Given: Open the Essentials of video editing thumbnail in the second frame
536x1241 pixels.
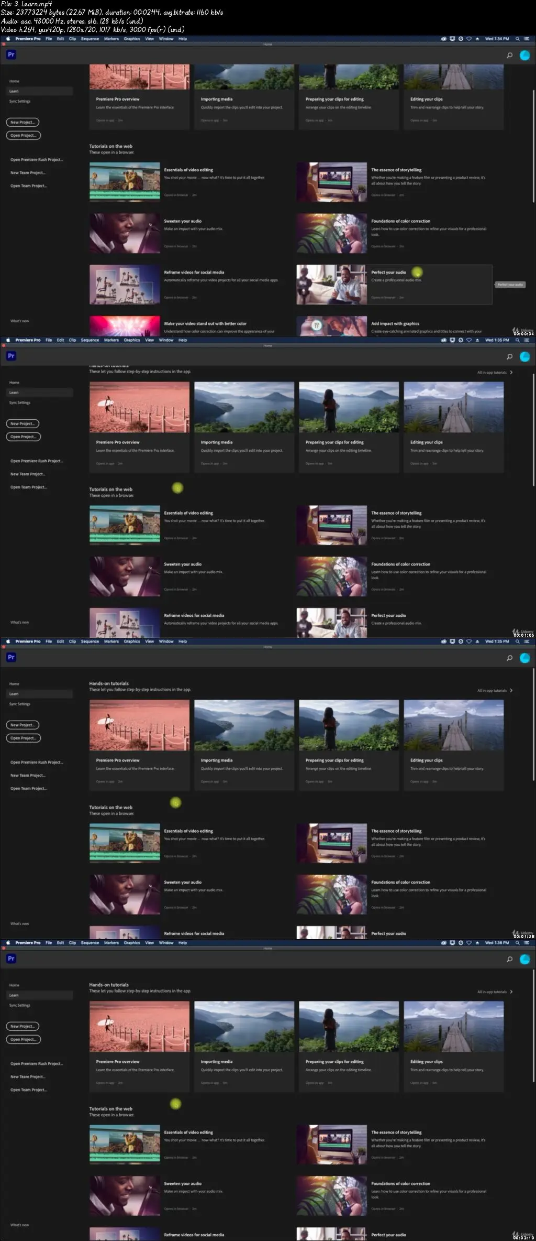Looking at the screenshot, I should (125, 525).
